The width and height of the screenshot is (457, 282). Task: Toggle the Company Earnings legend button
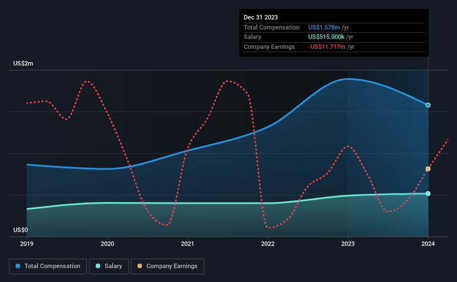tap(168, 266)
